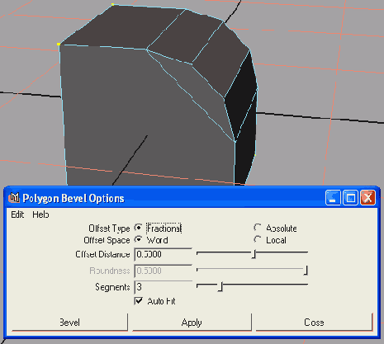The image size is (384, 344).
Task: Close the dialog with the red X
Action: [368, 198]
